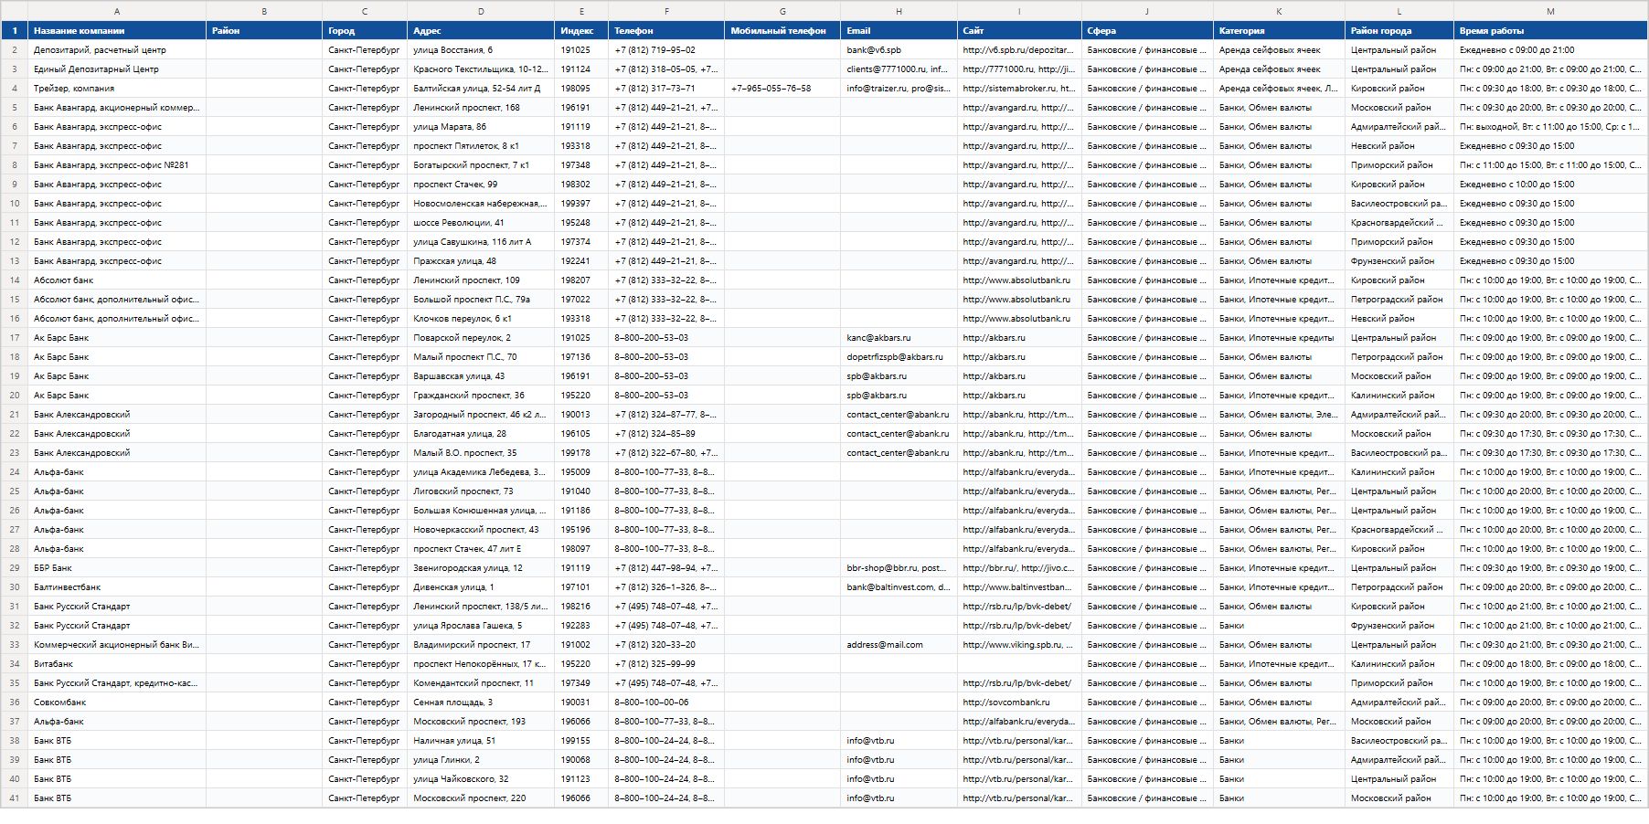Viewport: 1649px width, 824px height.
Task: Select row 1 number header
Action: tap(14, 30)
